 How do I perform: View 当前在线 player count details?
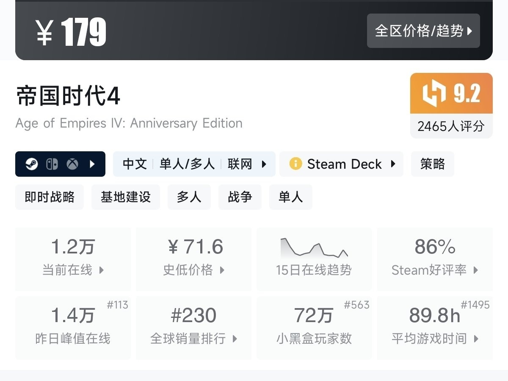click(x=73, y=259)
